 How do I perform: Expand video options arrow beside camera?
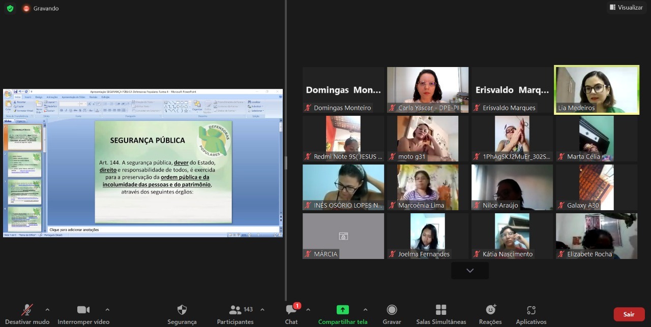tap(107, 309)
